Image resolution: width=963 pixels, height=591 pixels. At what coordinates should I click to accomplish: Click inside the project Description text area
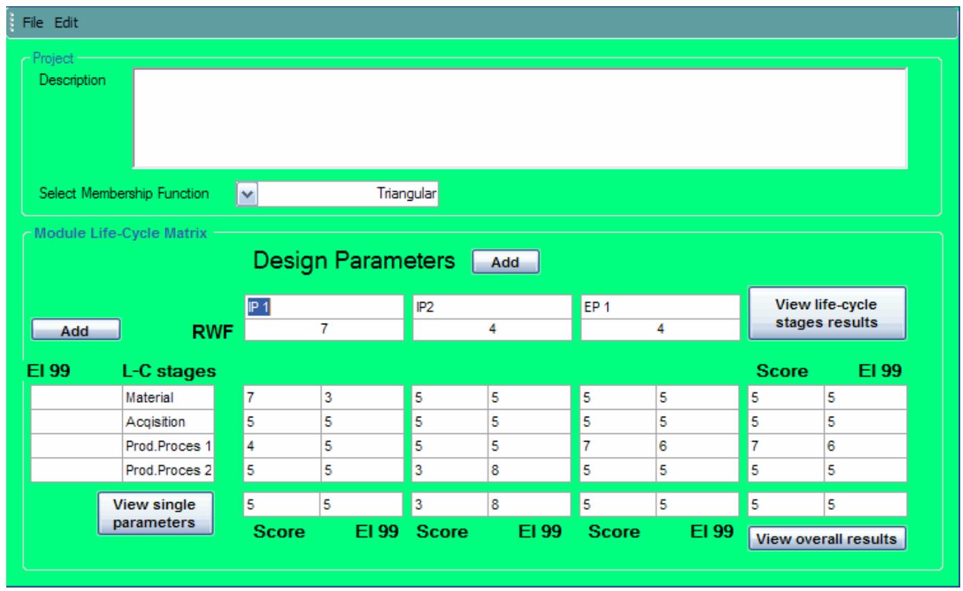pos(520,118)
